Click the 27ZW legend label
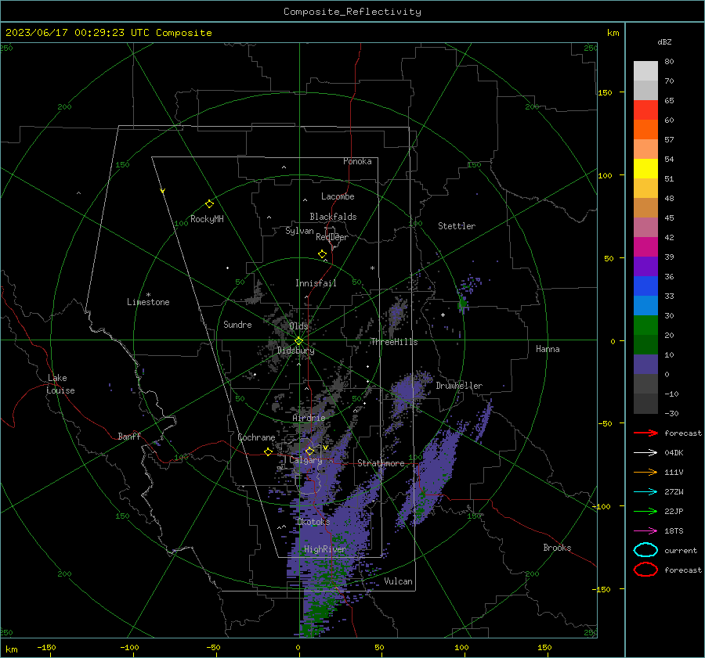Screen dimensions: 705x658 [674, 491]
